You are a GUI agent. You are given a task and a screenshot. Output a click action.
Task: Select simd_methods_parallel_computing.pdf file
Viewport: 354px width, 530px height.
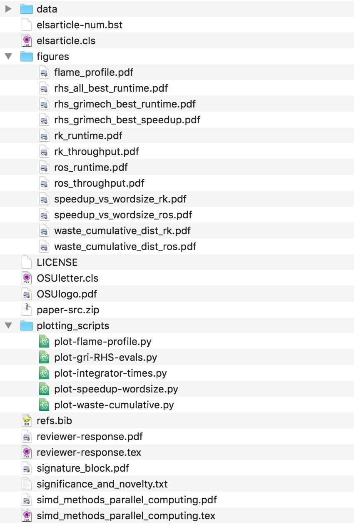pyautogui.click(x=127, y=500)
